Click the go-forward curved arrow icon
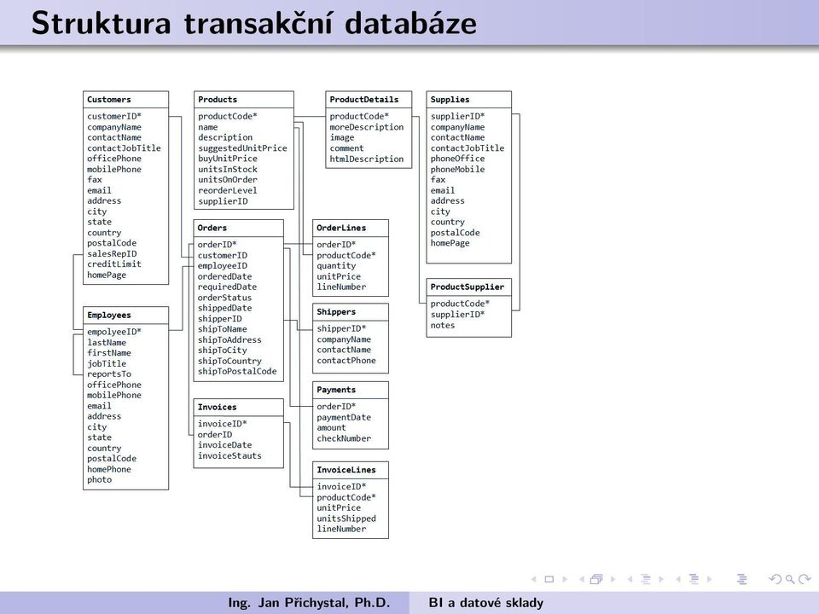The height and width of the screenshot is (614, 819). (804, 579)
